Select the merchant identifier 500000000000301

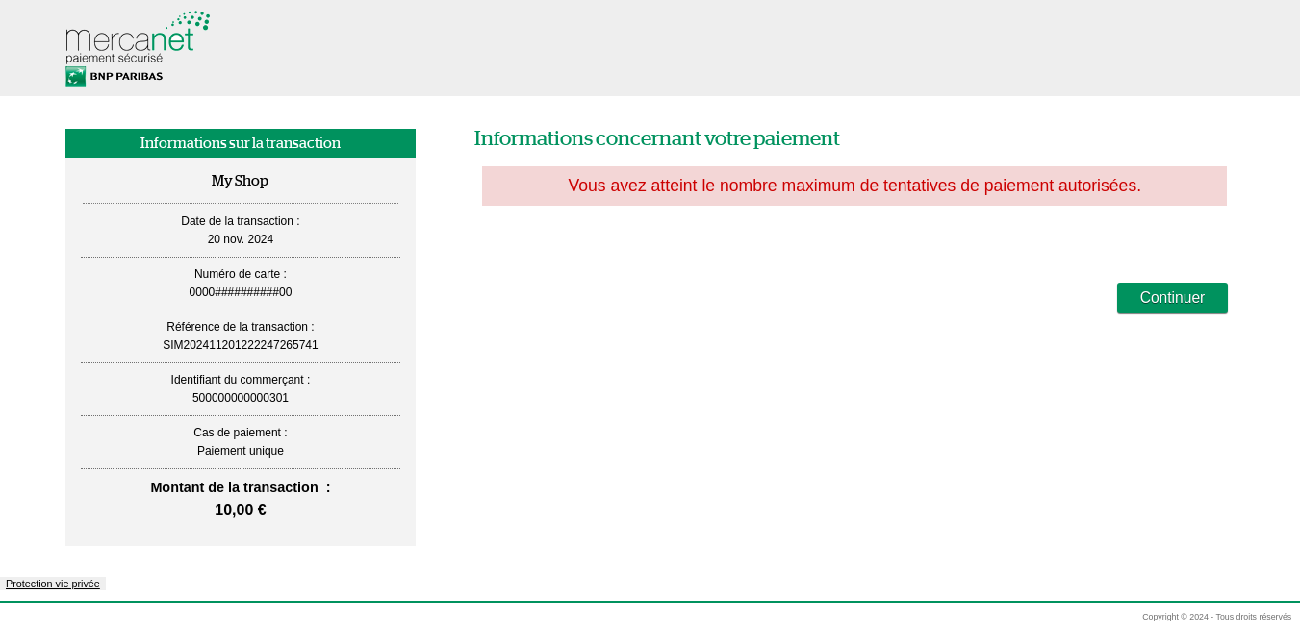point(240,398)
